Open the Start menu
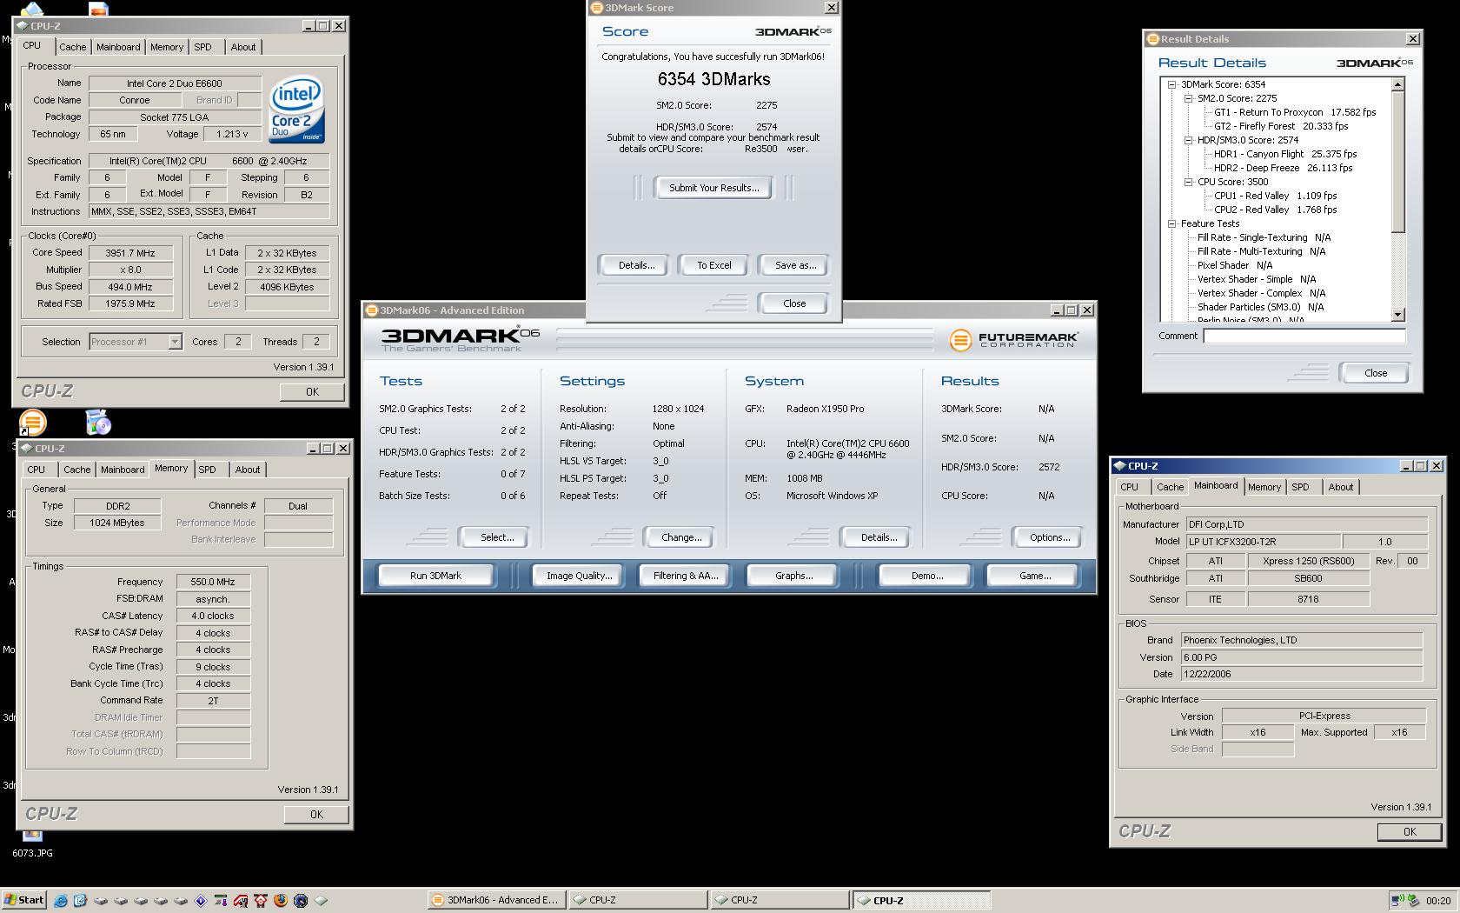1460x913 pixels. (x=24, y=900)
